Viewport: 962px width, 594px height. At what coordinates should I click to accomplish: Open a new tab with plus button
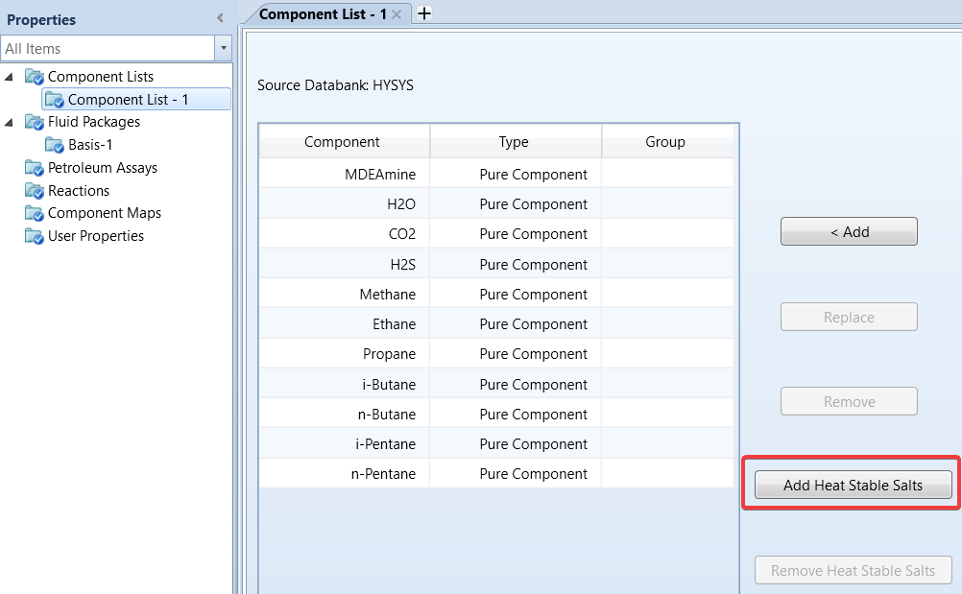click(x=424, y=13)
